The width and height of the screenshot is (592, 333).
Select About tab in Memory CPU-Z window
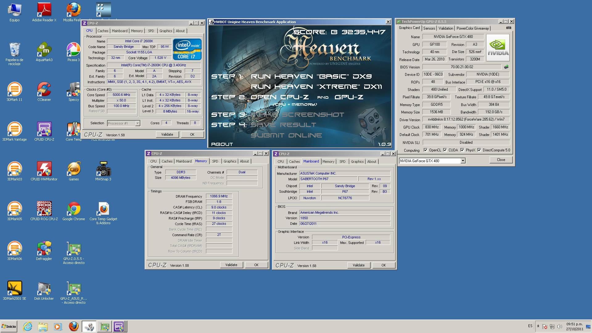click(x=244, y=161)
